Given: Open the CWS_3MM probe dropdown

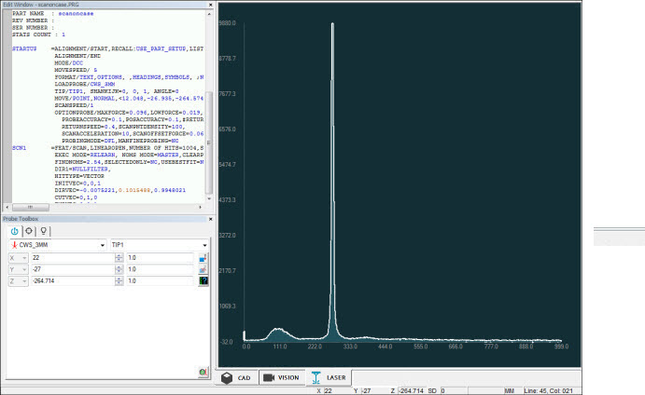Looking at the screenshot, I should [x=102, y=245].
